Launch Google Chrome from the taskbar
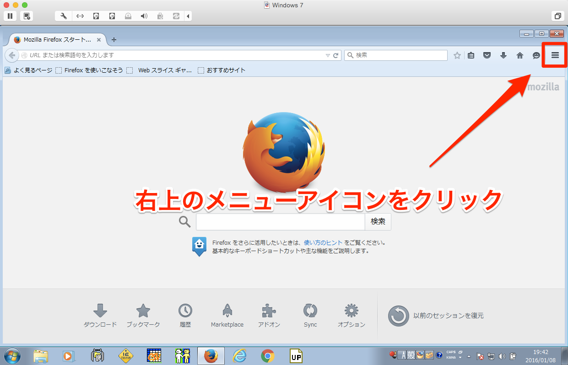 tap(268, 355)
